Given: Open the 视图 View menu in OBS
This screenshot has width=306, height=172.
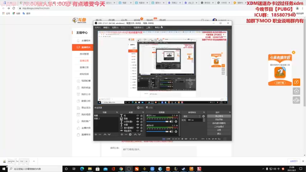Looking at the screenshot, I should point(115,28).
